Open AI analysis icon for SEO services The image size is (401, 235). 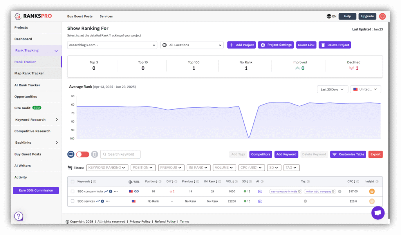coord(260,201)
